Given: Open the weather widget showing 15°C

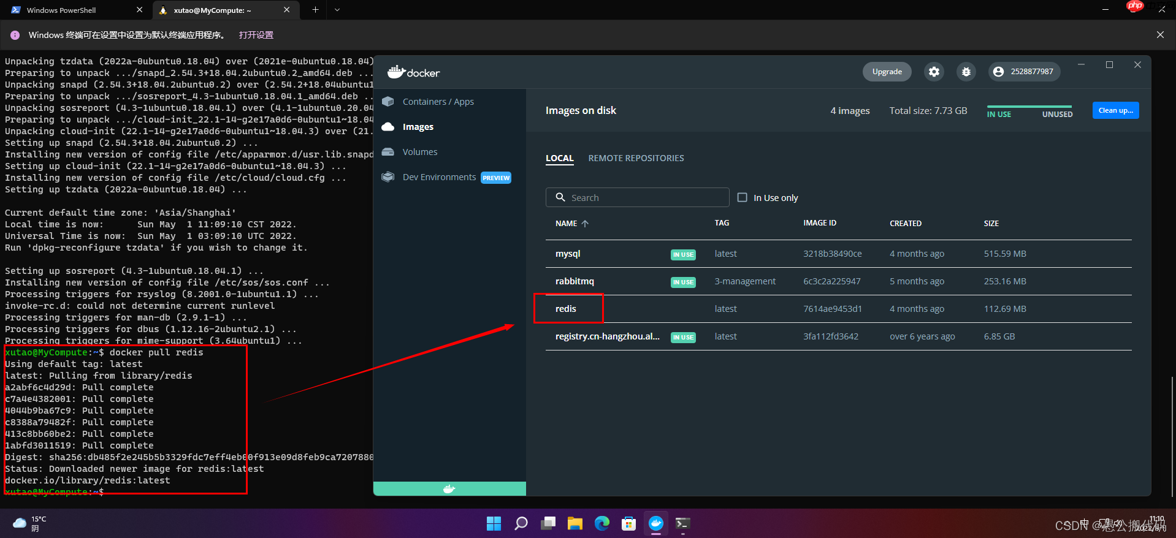Looking at the screenshot, I should coord(30,523).
